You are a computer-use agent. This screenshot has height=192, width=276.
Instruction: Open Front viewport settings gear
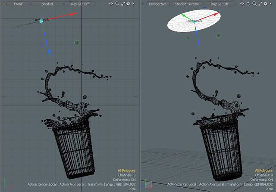point(128,3)
